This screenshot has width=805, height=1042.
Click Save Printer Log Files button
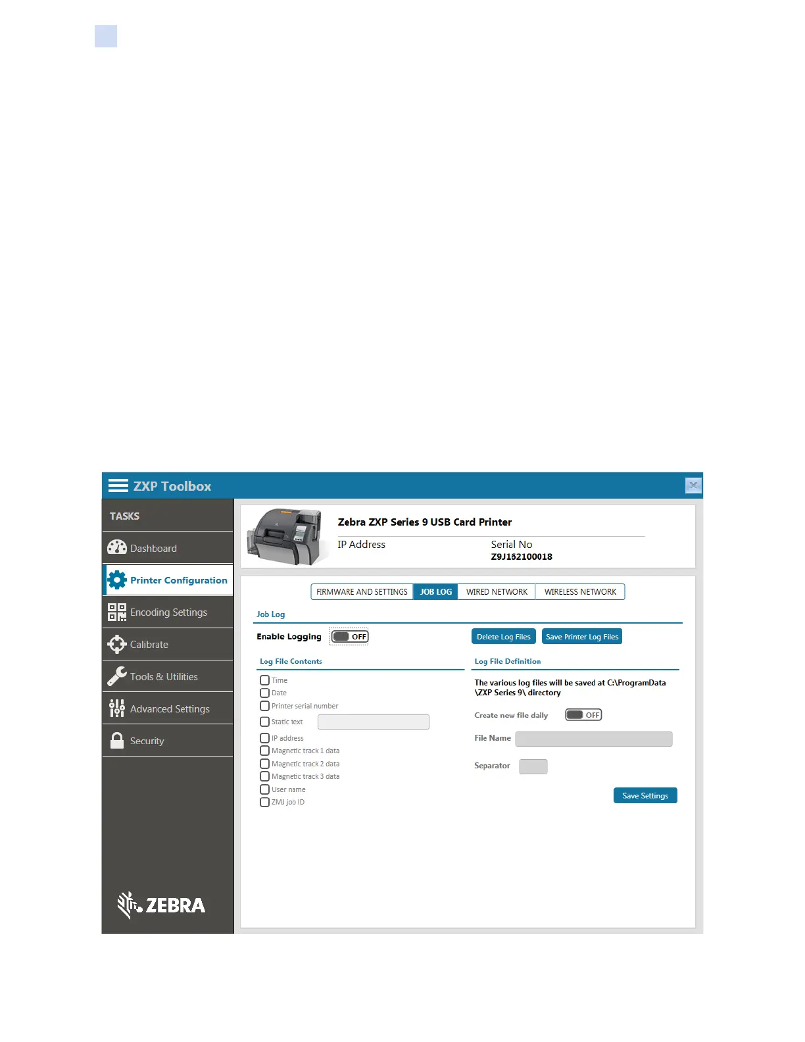pos(582,637)
